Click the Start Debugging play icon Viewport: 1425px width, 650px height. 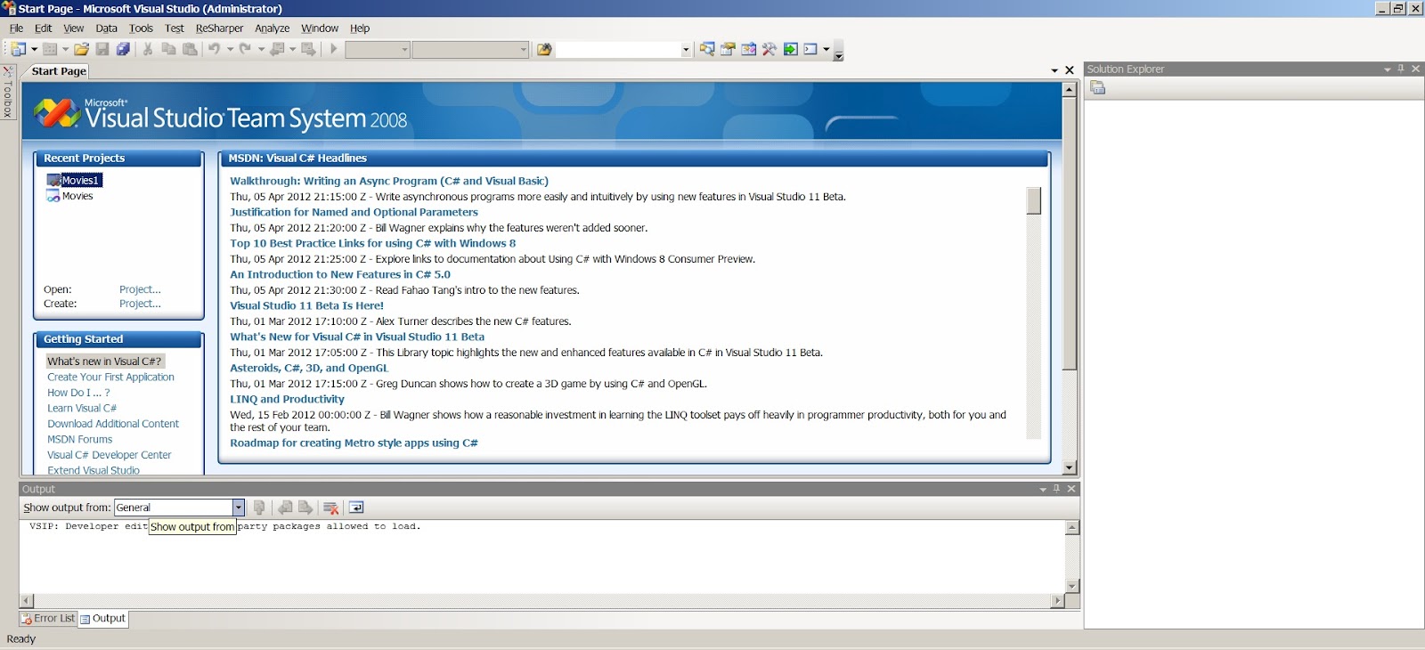(x=334, y=49)
